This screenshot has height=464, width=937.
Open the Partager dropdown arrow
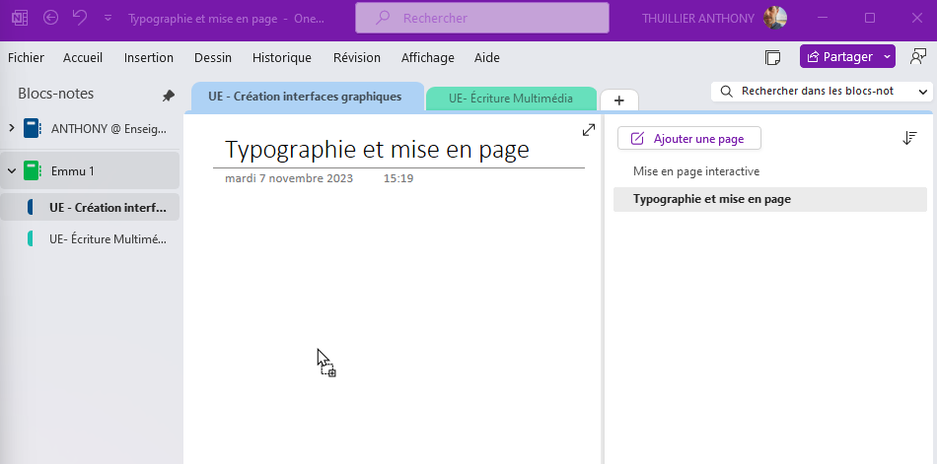(x=888, y=57)
